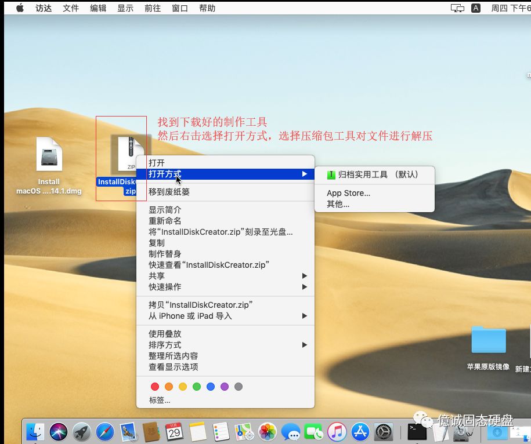531x444 pixels.
Task: Open the Apple menu
Action: pyautogui.click(x=20, y=8)
